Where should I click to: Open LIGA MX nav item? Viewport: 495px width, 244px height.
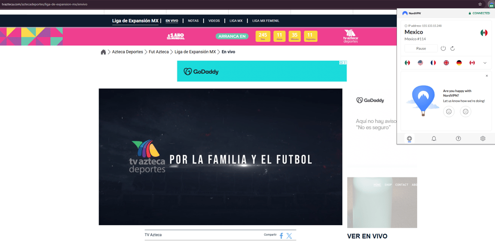point(236,21)
